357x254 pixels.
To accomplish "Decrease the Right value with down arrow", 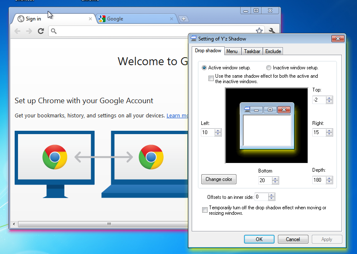I will click(x=329, y=134).
